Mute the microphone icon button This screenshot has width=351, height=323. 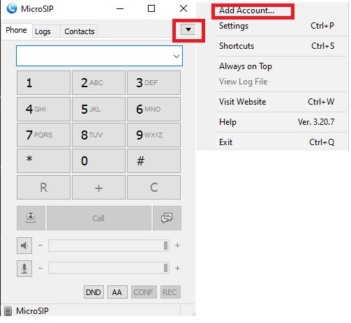[x=24, y=269]
